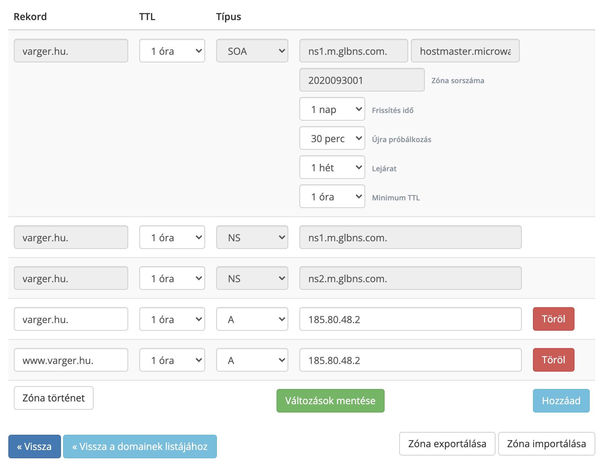The width and height of the screenshot is (605, 468).
Task: Delete the varger.hu. A record with Töröl
Action: 553,319
